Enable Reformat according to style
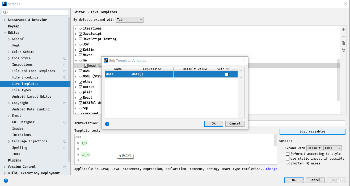 (x=288, y=154)
